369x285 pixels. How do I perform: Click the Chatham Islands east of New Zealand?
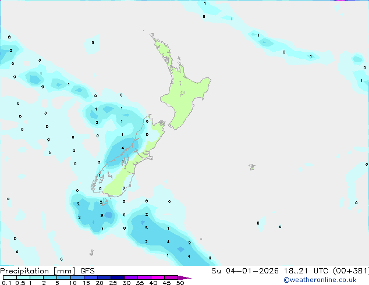point(252,167)
